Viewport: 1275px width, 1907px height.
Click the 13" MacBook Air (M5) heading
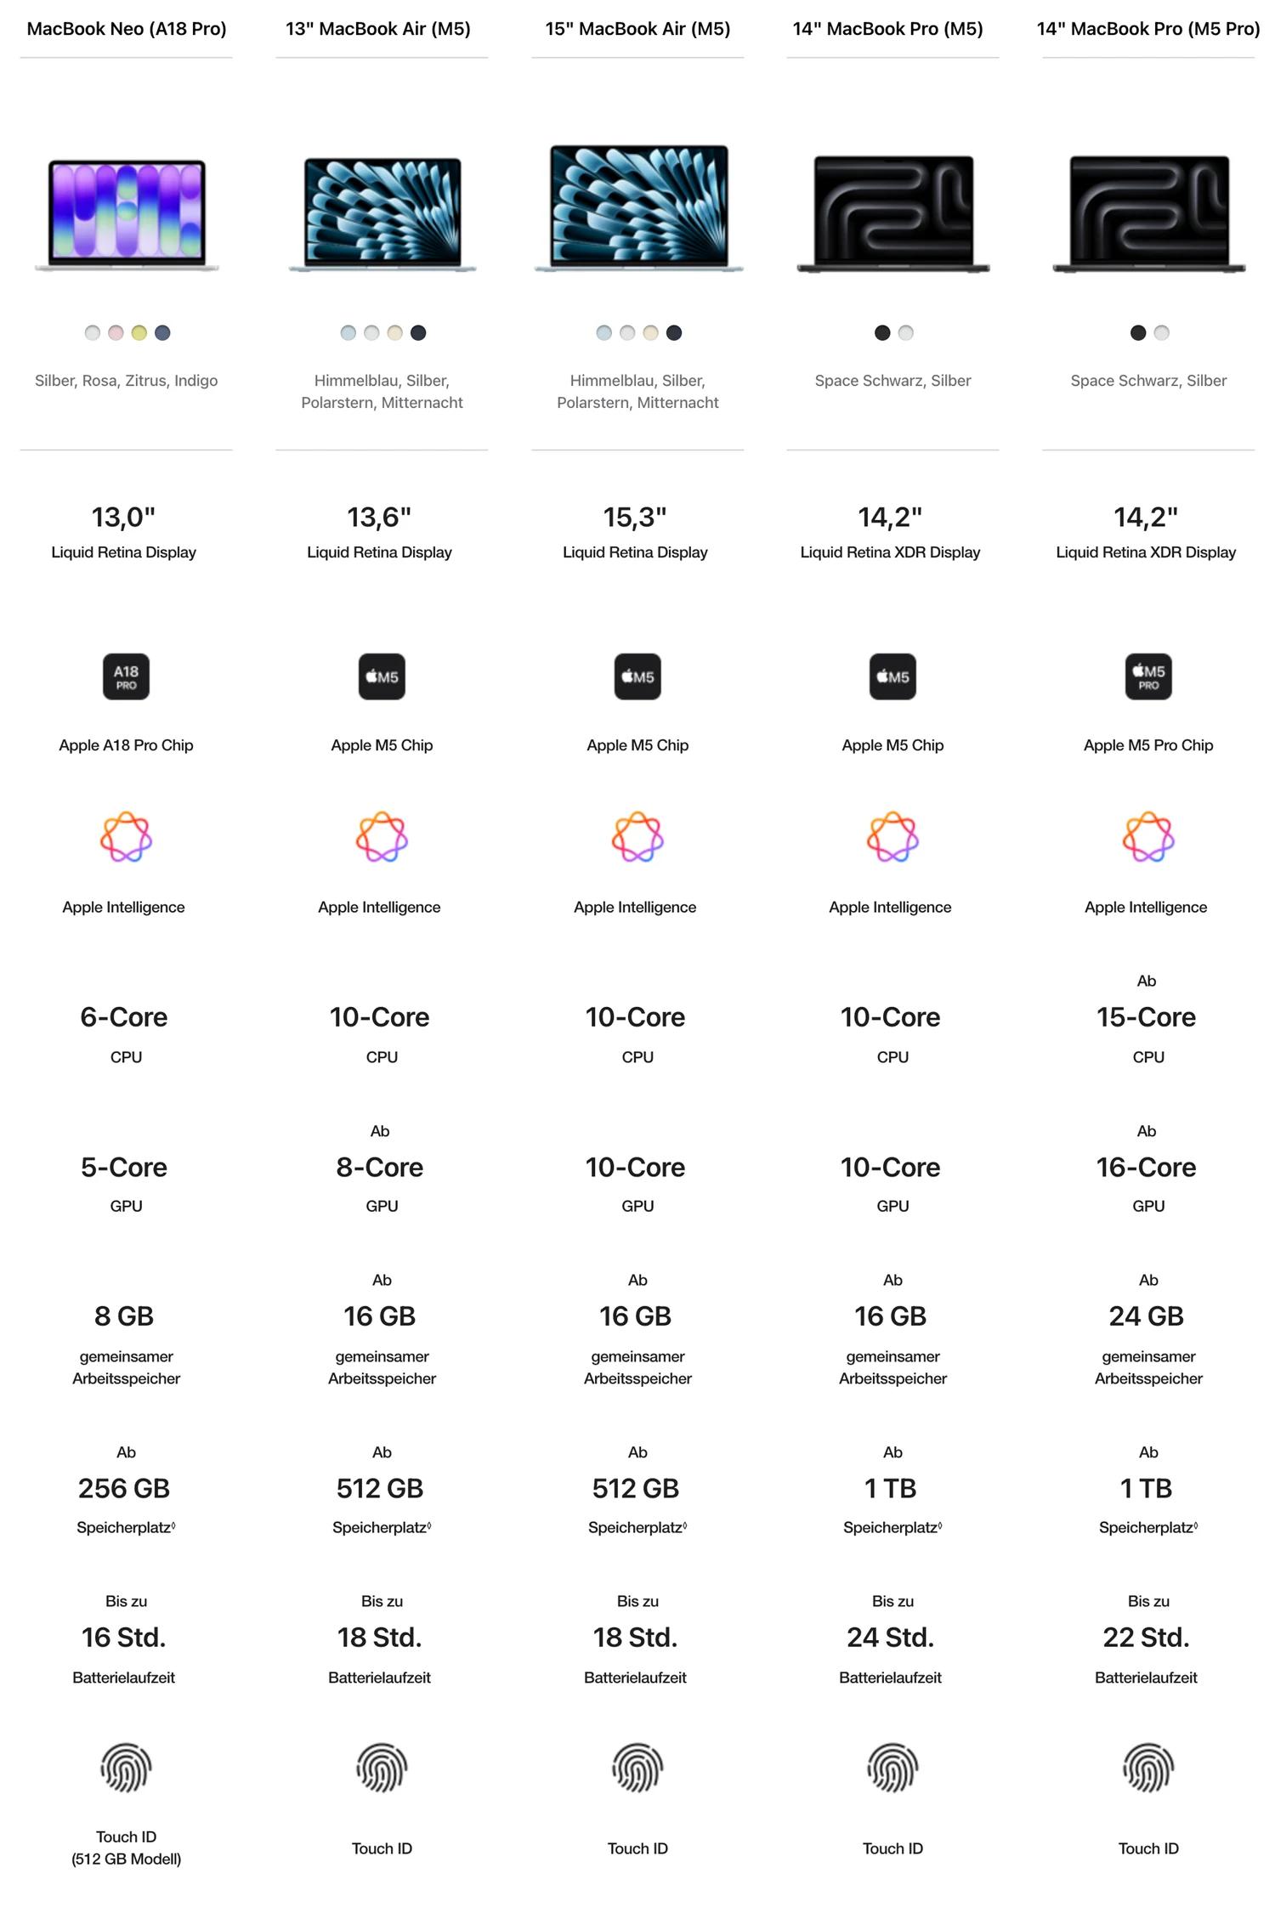tap(378, 29)
